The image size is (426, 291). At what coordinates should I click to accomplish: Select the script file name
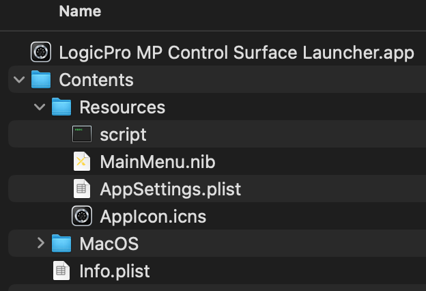[123, 135]
